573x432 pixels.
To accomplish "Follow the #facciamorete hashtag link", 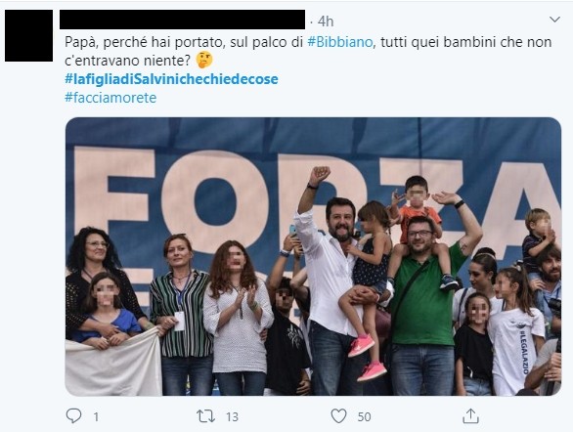I will point(110,98).
